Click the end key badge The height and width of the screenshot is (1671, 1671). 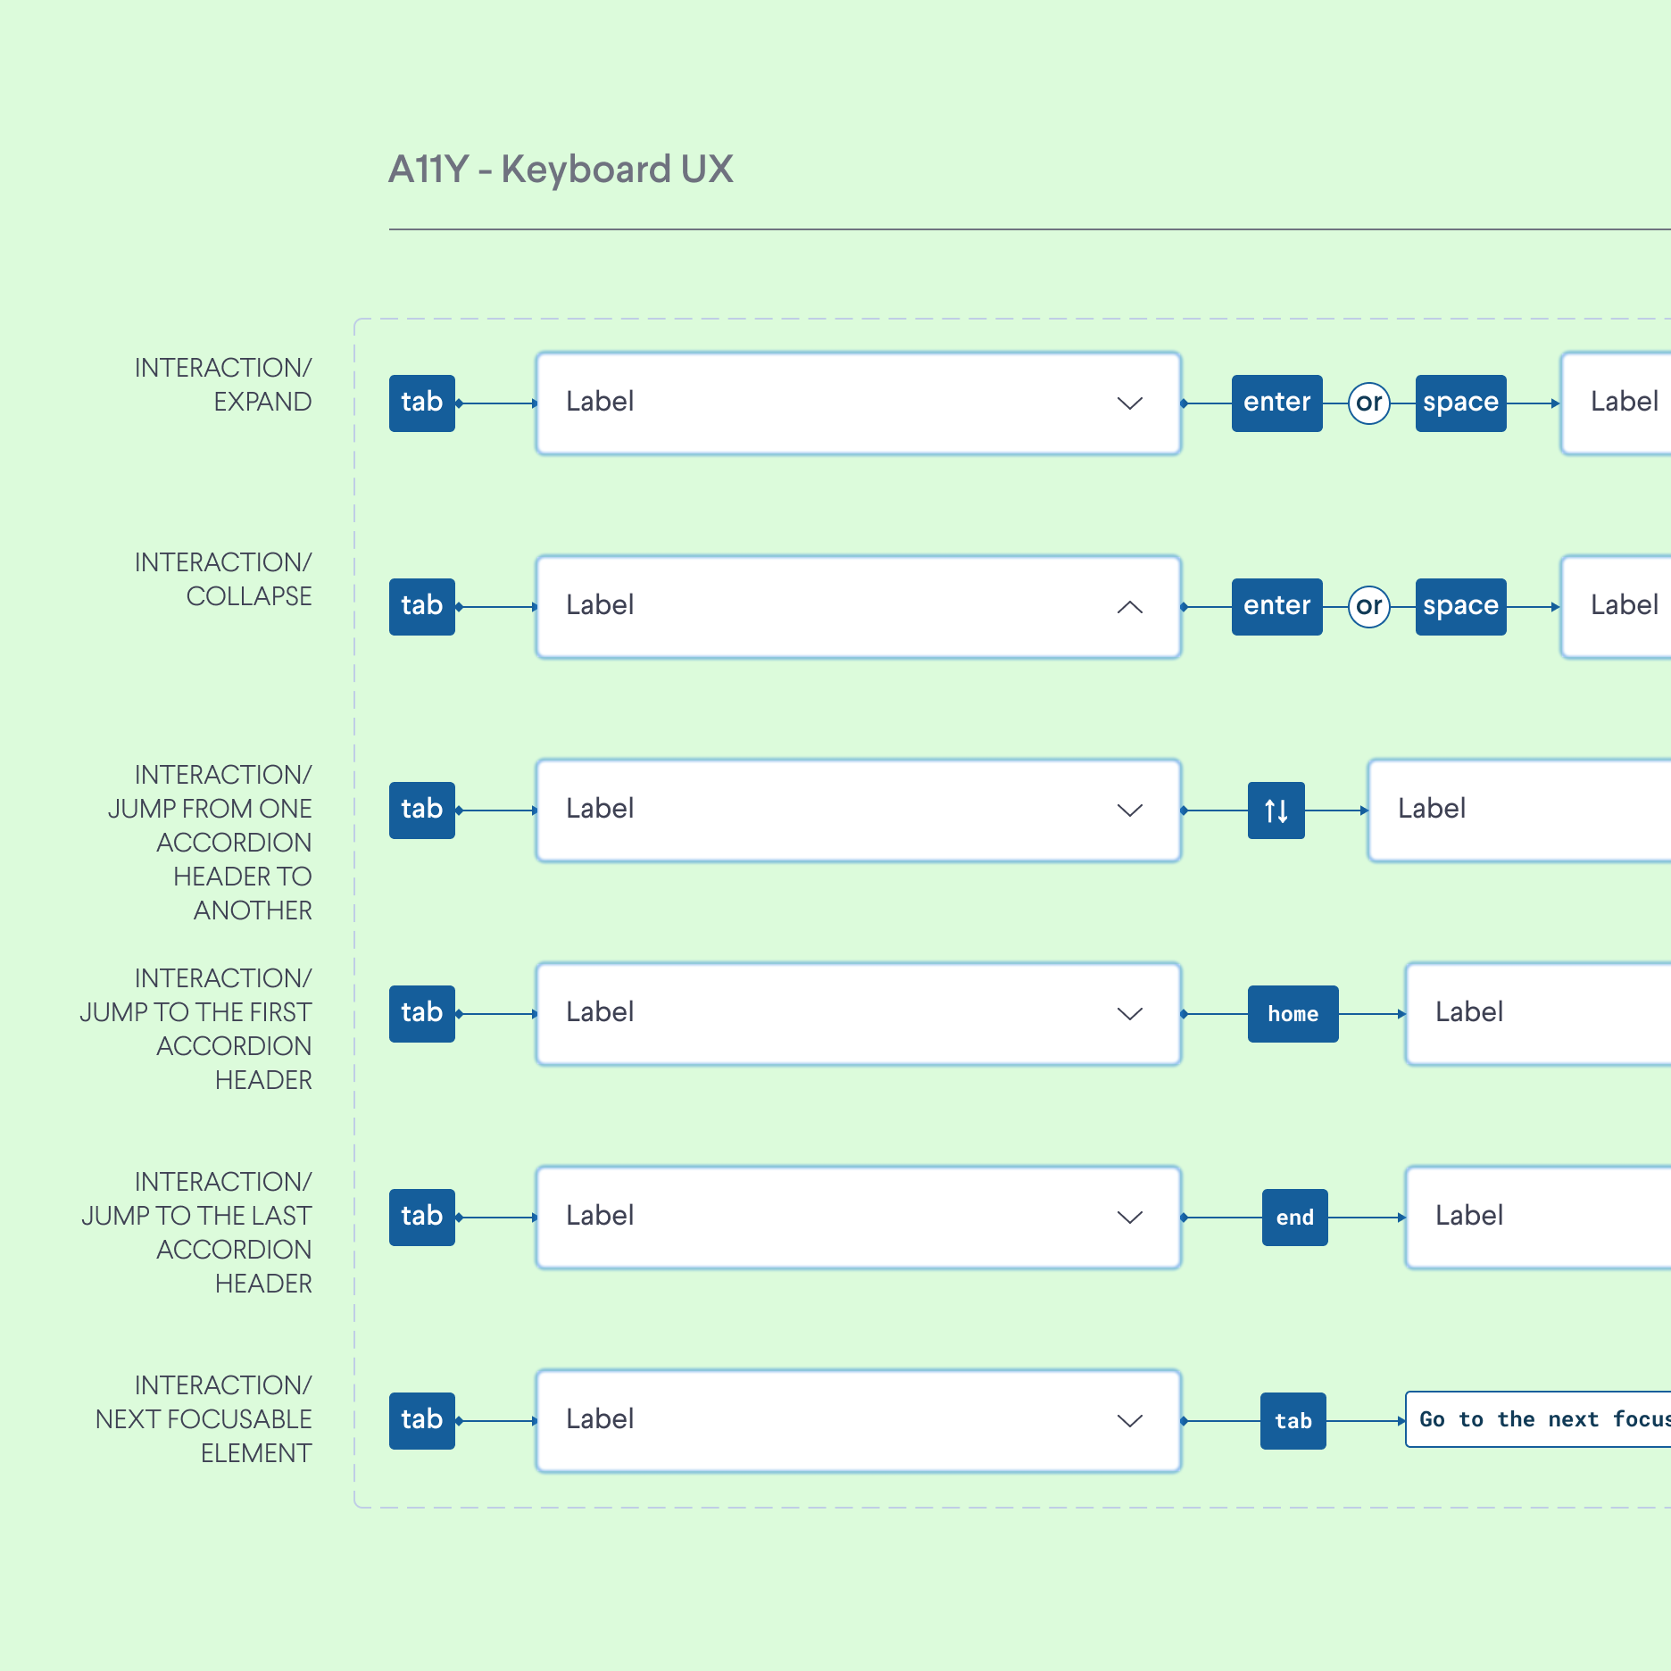pyautogui.click(x=1294, y=1218)
